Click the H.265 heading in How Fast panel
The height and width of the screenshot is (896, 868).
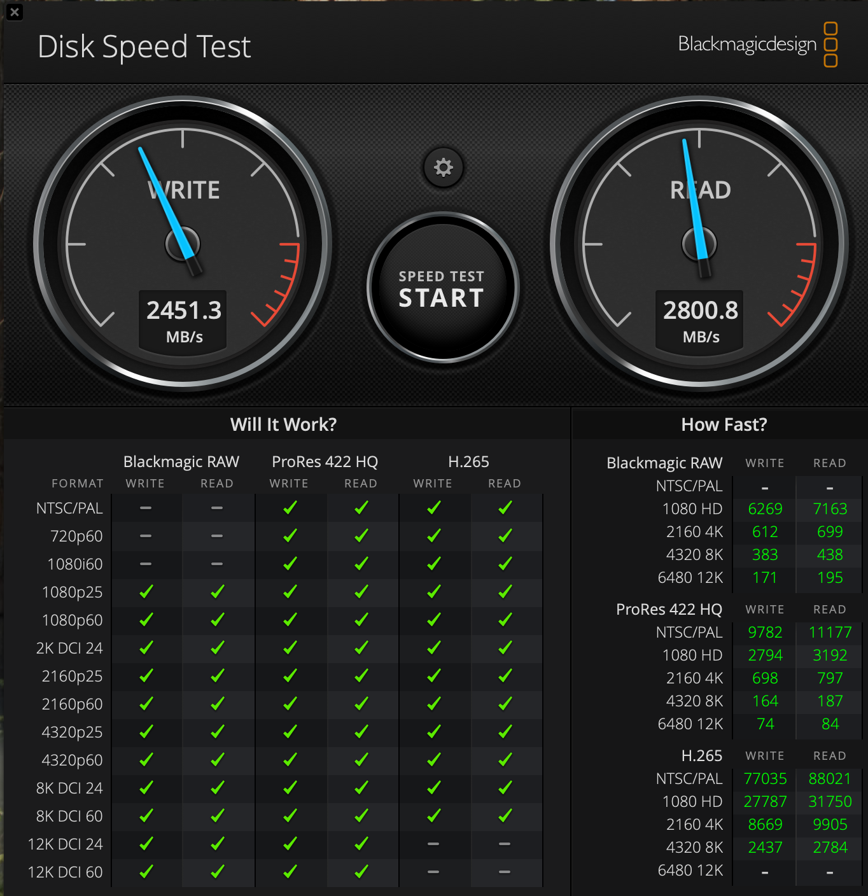(701, 756)
